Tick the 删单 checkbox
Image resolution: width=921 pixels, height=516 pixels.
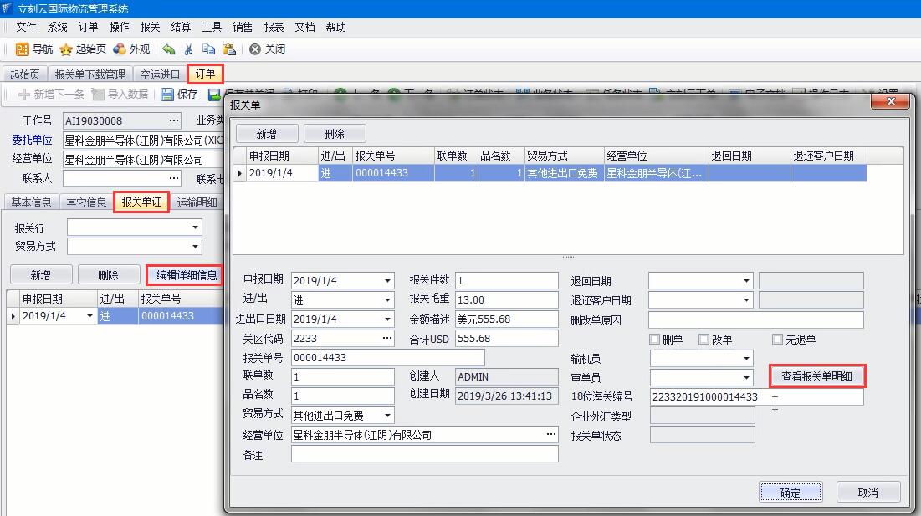pyautogui.click(x=654, y=340)
